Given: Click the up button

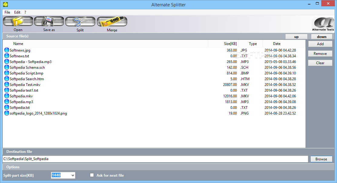Looking at the screenshot, I should [296, 36].
